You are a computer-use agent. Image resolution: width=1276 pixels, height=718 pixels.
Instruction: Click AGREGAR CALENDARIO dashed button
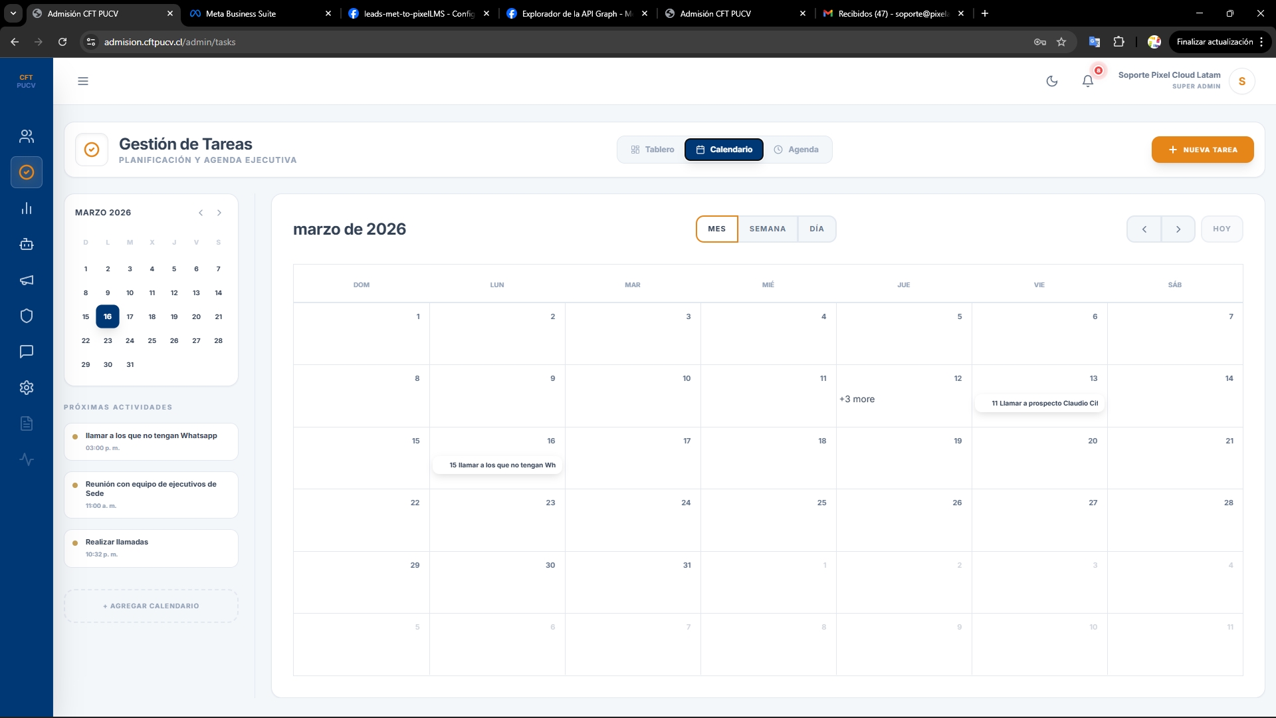click(151, 606)
